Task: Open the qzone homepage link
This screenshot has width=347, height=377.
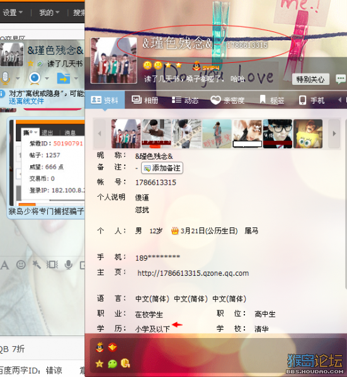Action: [x=193, y=273]
